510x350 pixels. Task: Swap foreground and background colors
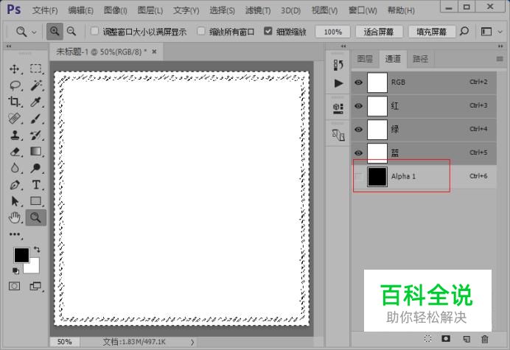coord(37,250)
